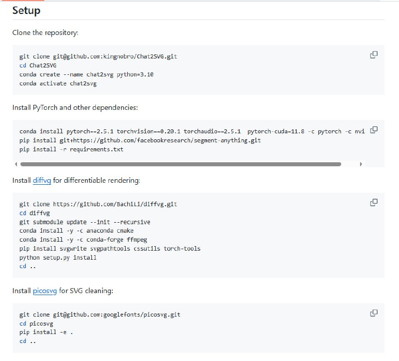Click the 'pip install -e .' command line
The width and height of the screenshot is (399, 361).
pos(46,332)
